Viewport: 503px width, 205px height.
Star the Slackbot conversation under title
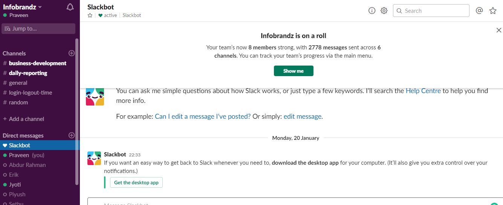(90, 15)
